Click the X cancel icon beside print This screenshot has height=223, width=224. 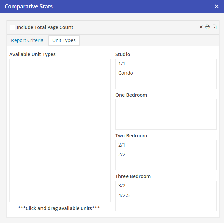[x=201, y=27]
